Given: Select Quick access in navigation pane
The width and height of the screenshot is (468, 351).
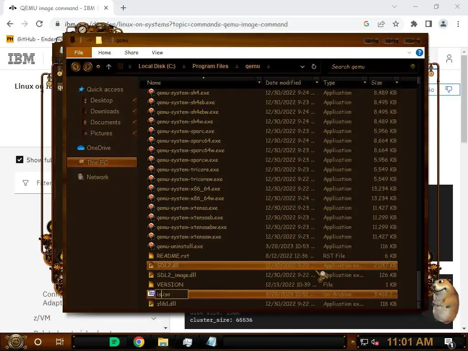Looking at the screenshot, I should click(x=105, y=89).
